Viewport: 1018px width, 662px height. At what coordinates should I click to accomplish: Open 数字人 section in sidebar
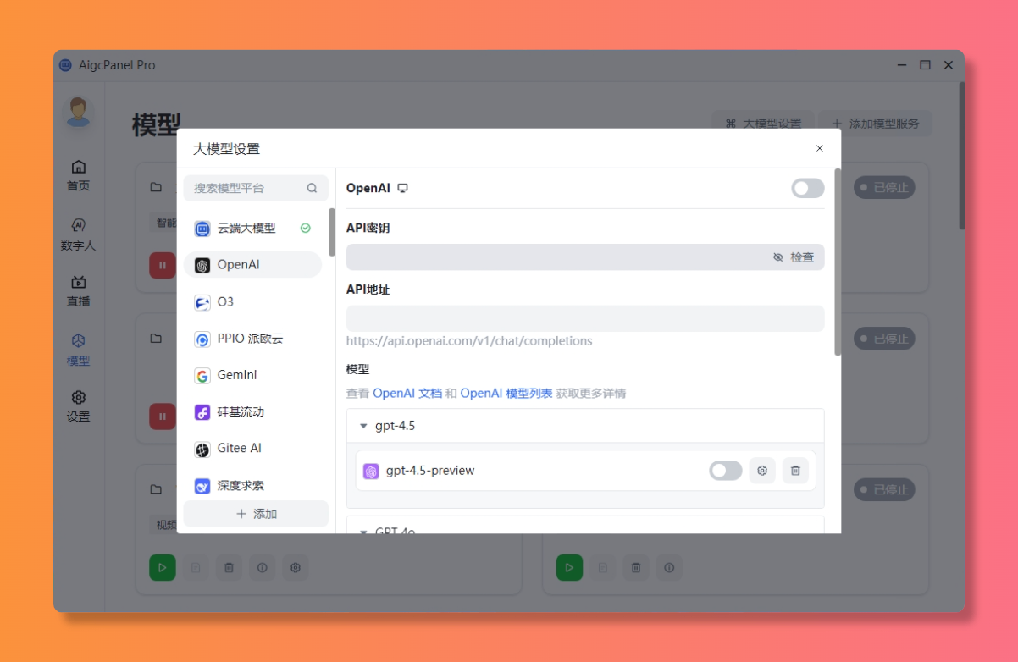pos(78,234)
